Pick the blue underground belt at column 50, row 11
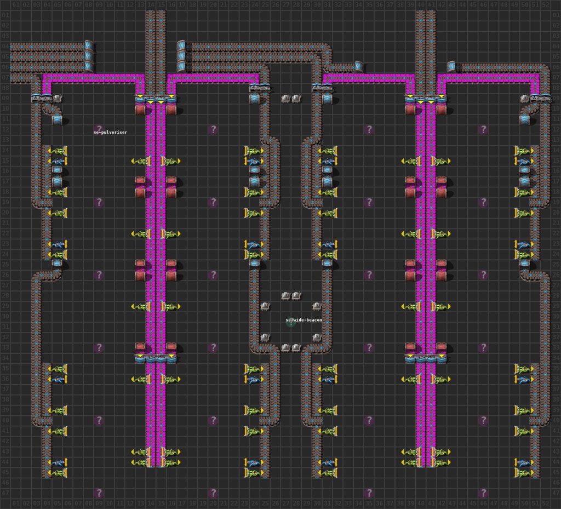The width and height of the screenshot is (561, 509). point(524,119)
